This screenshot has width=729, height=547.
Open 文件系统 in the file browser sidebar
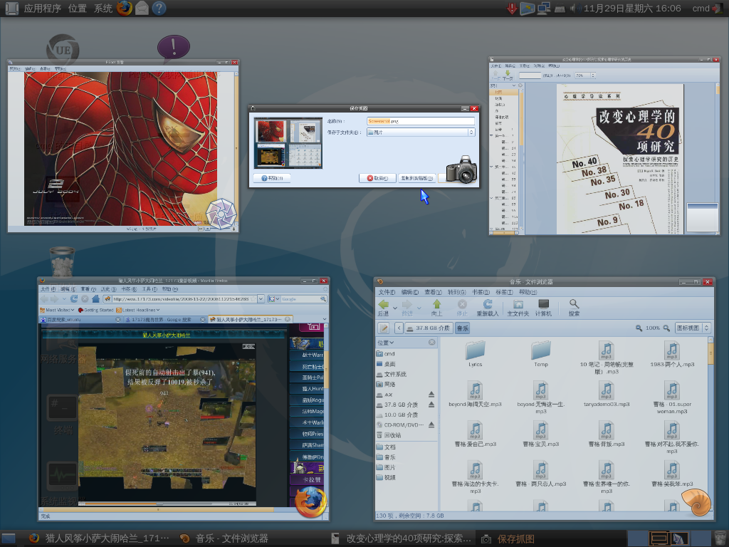[392, 375]
